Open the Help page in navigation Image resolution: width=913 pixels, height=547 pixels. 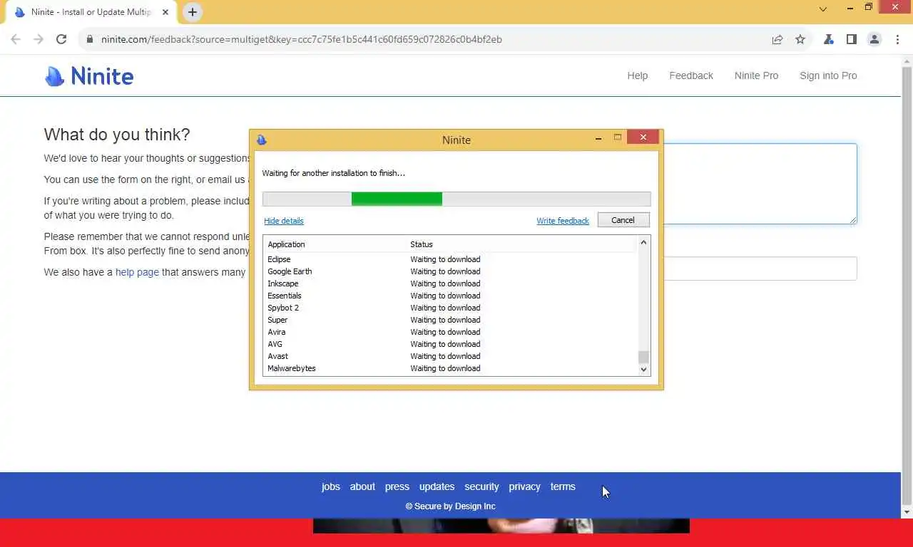tap(638, 75)
